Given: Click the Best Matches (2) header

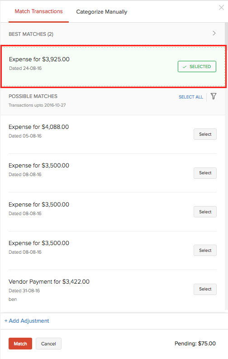Looking at the screenshot, I should (x=31, y=34).
